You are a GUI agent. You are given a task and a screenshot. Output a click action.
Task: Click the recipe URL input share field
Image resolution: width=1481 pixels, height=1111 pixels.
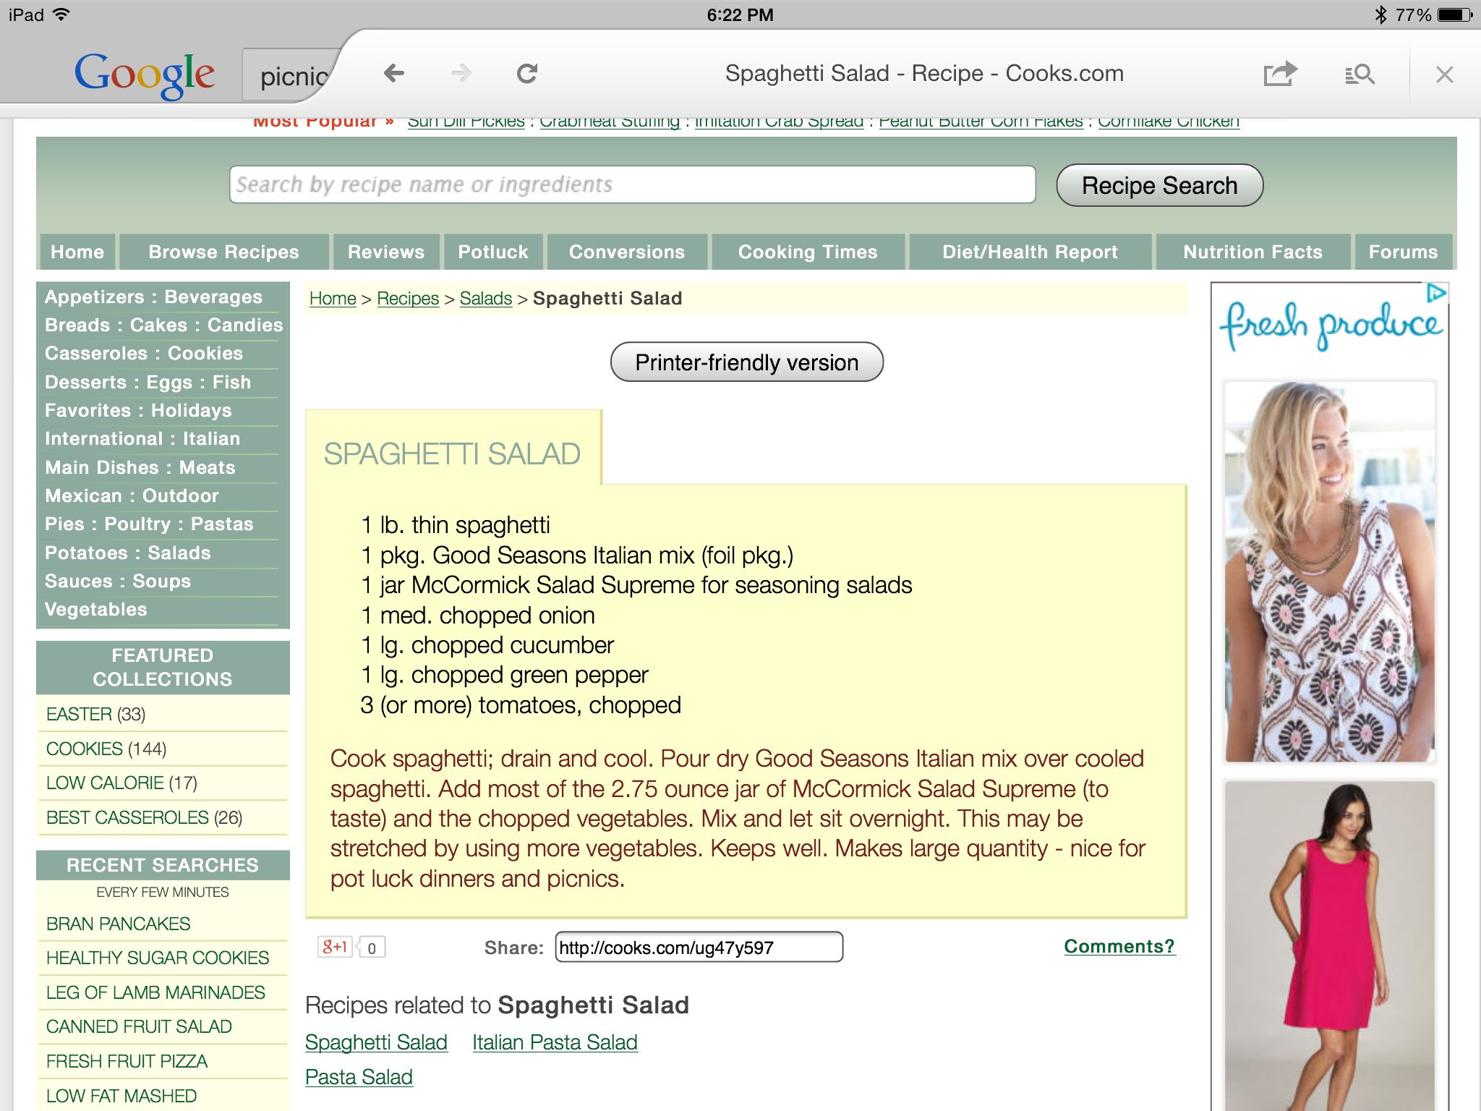696,945
